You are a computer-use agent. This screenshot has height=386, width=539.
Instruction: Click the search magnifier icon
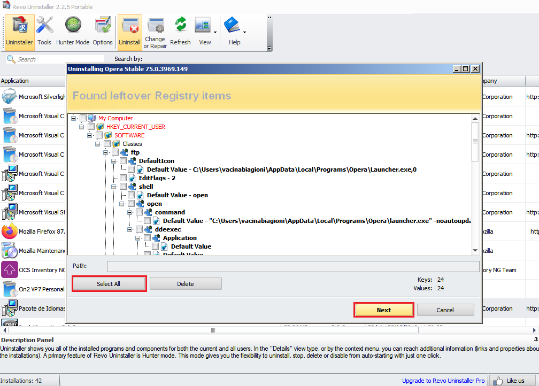11,59
